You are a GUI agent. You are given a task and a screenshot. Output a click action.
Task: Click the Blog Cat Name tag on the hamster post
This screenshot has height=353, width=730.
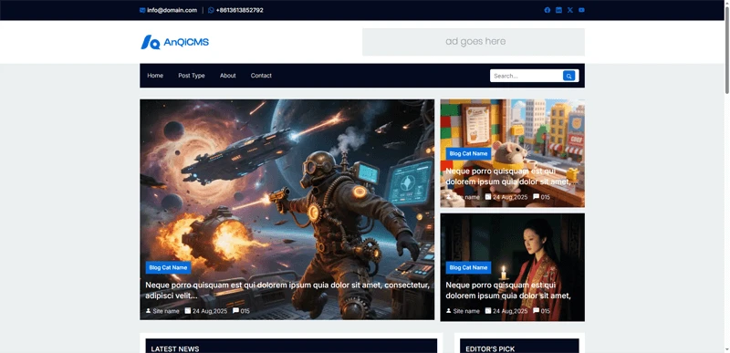(468, 153)
